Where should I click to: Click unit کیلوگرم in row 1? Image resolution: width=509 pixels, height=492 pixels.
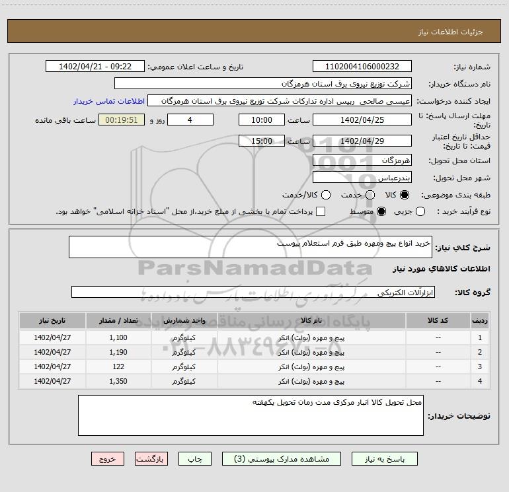coord(184,338)
